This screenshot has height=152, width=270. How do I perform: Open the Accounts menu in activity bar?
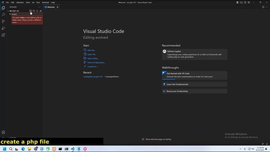coord(3,132)
